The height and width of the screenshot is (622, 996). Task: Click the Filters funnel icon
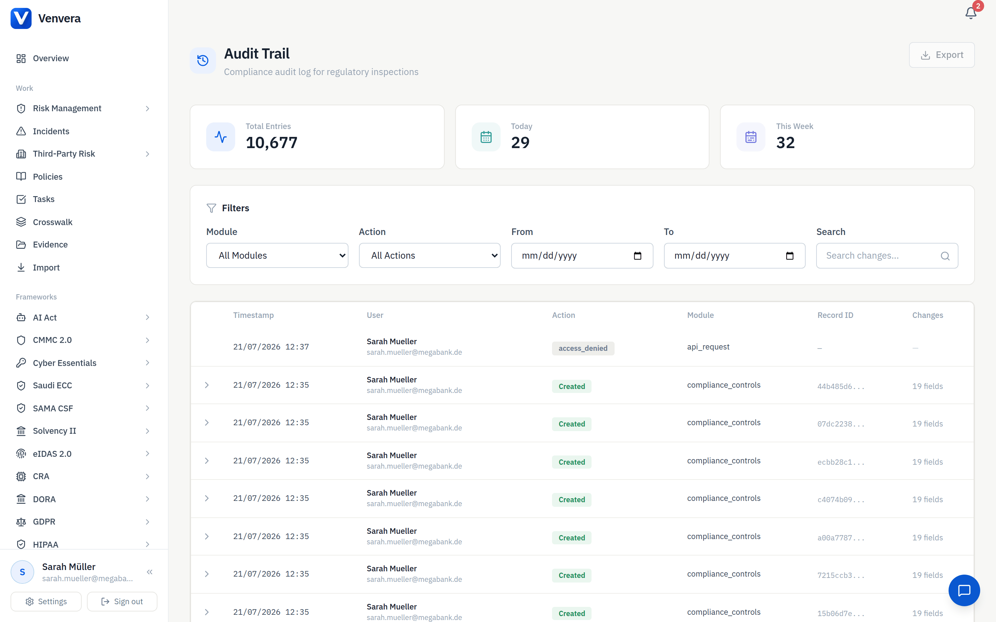211,208
